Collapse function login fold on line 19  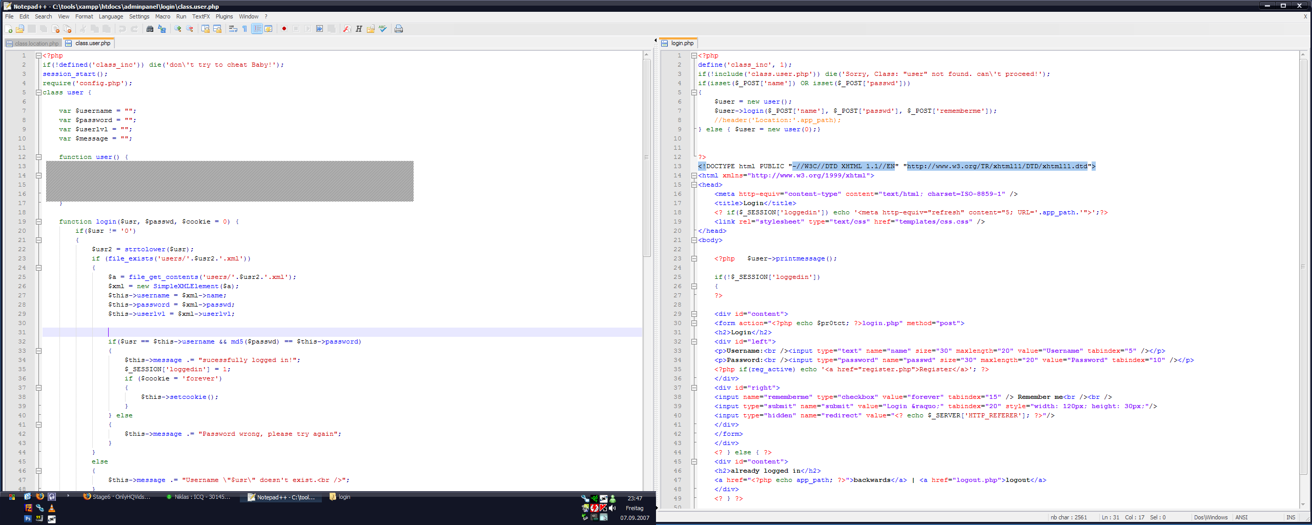point(38,221)
